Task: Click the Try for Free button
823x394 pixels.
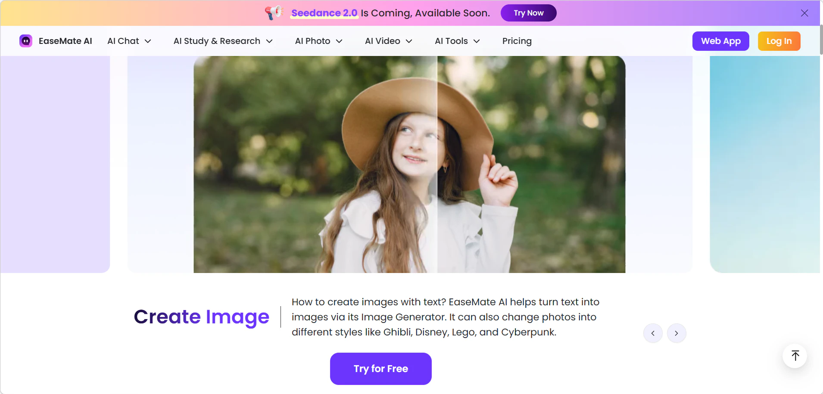Action: [380, 369]
